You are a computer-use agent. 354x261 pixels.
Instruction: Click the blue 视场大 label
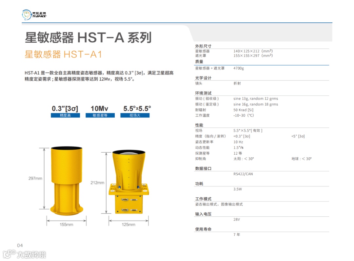click(135, 115)
